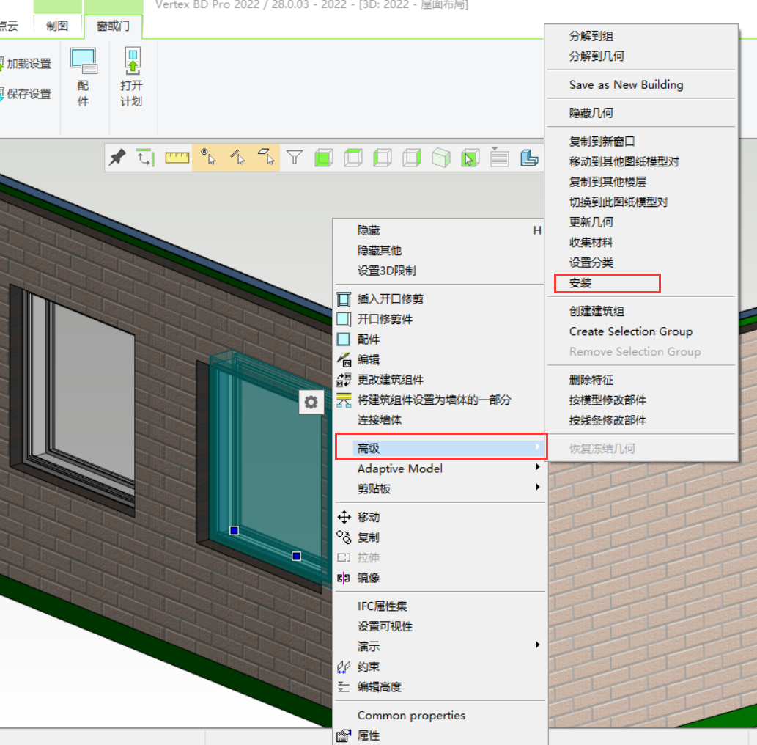Toggle the line selection cursor tool
Viewport: 757px width, 745px height.
[237, 158]
